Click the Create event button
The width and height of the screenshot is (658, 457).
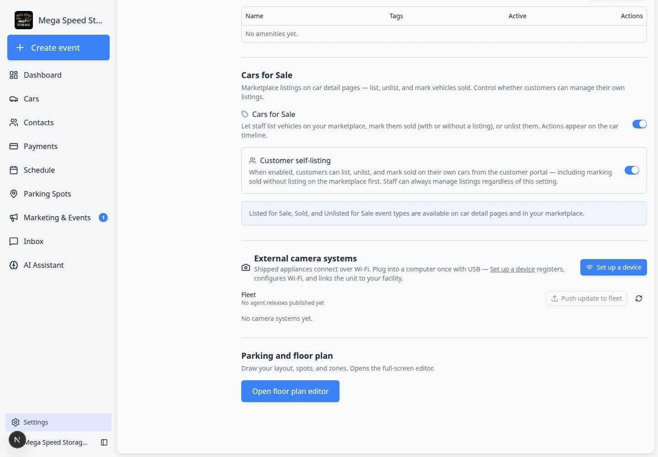[x=58, y=48]
